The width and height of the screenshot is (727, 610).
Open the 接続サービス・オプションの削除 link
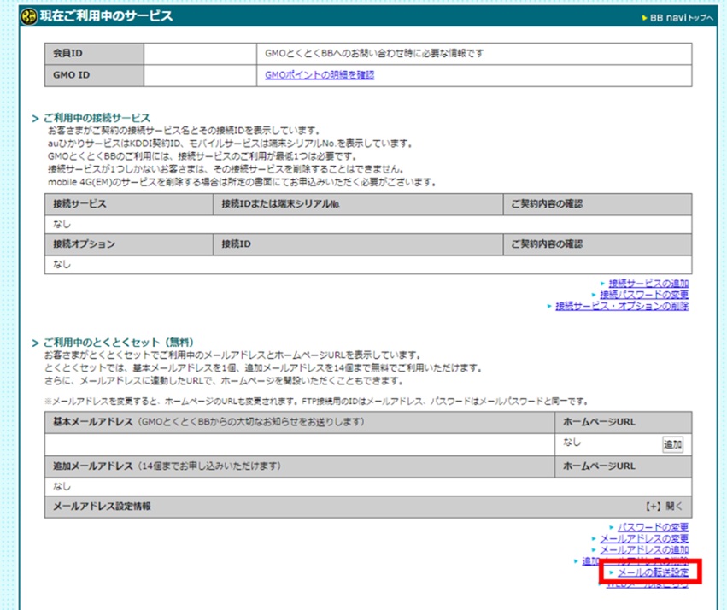coord(621,305)
